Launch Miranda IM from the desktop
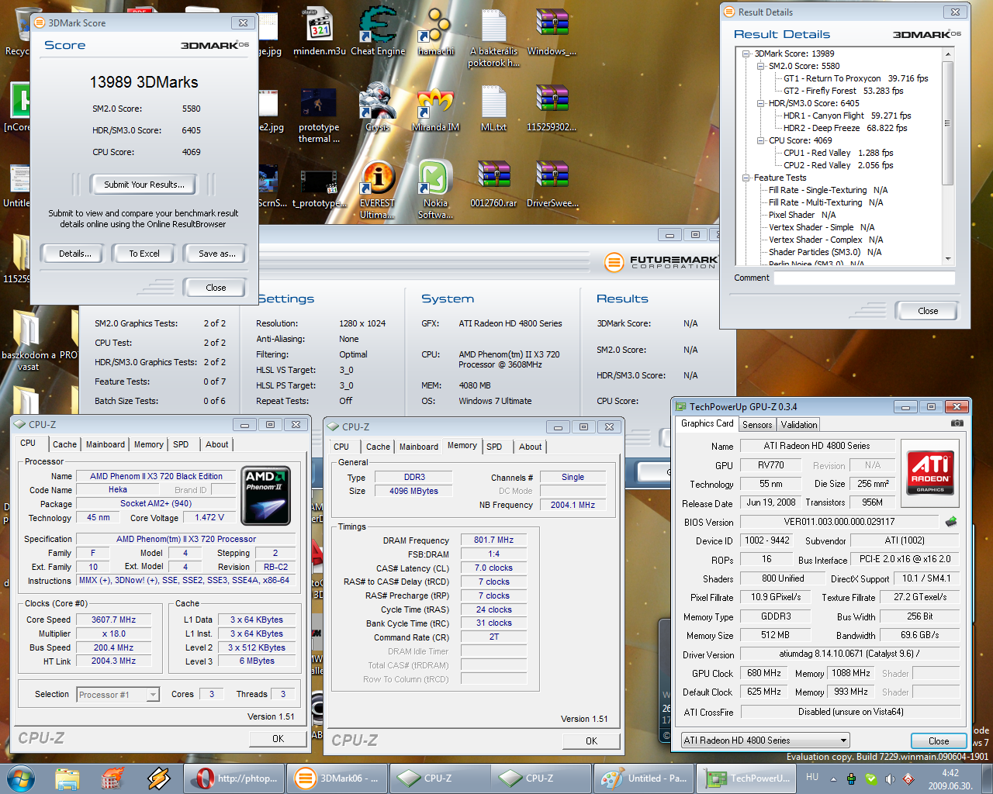 pos(435,109)
